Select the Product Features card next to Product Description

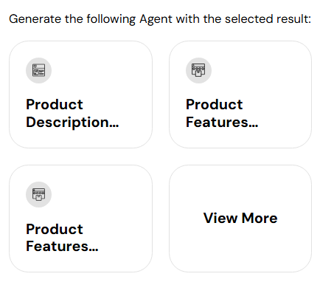click(240, 95)
